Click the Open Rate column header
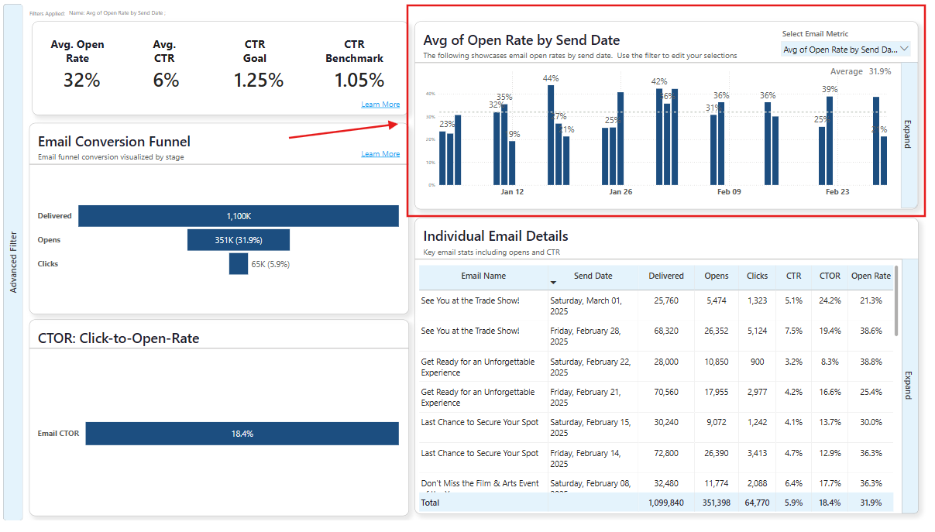This screenshot has width=935, height=532. pyautogui.click(x=871, y=276)
